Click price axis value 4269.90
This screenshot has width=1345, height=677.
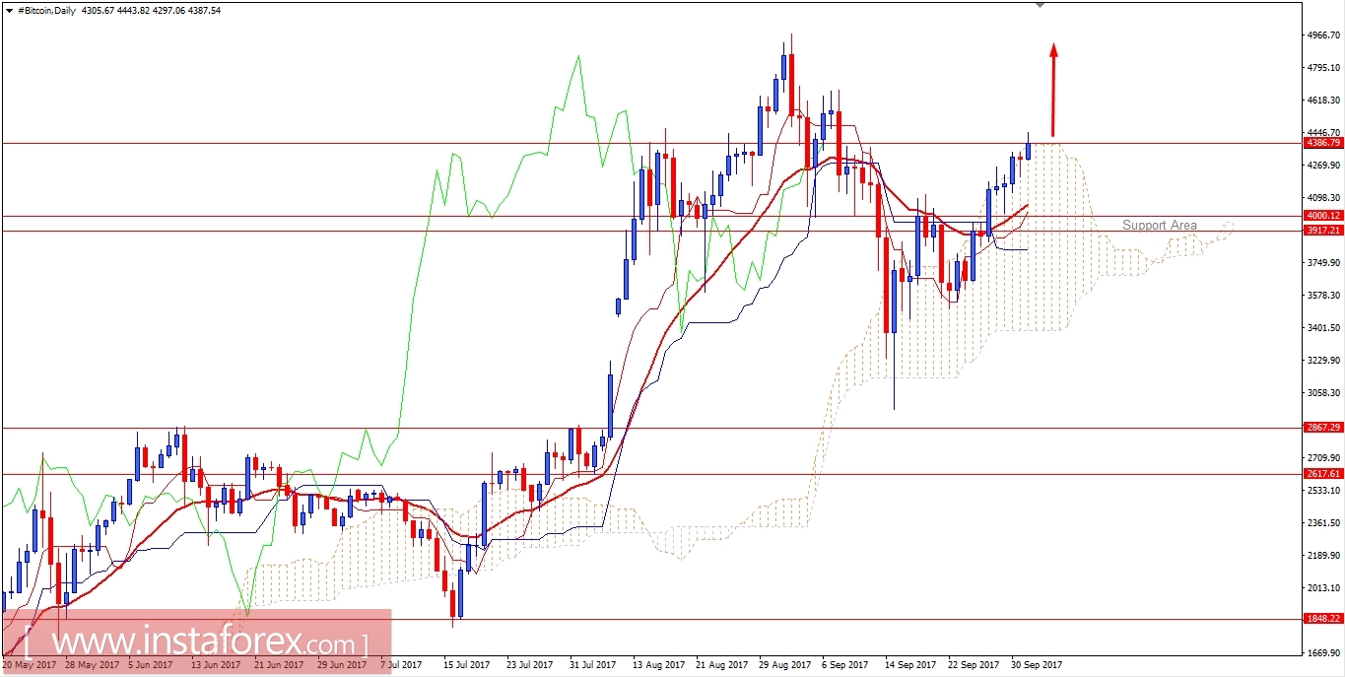(1323, 166)
